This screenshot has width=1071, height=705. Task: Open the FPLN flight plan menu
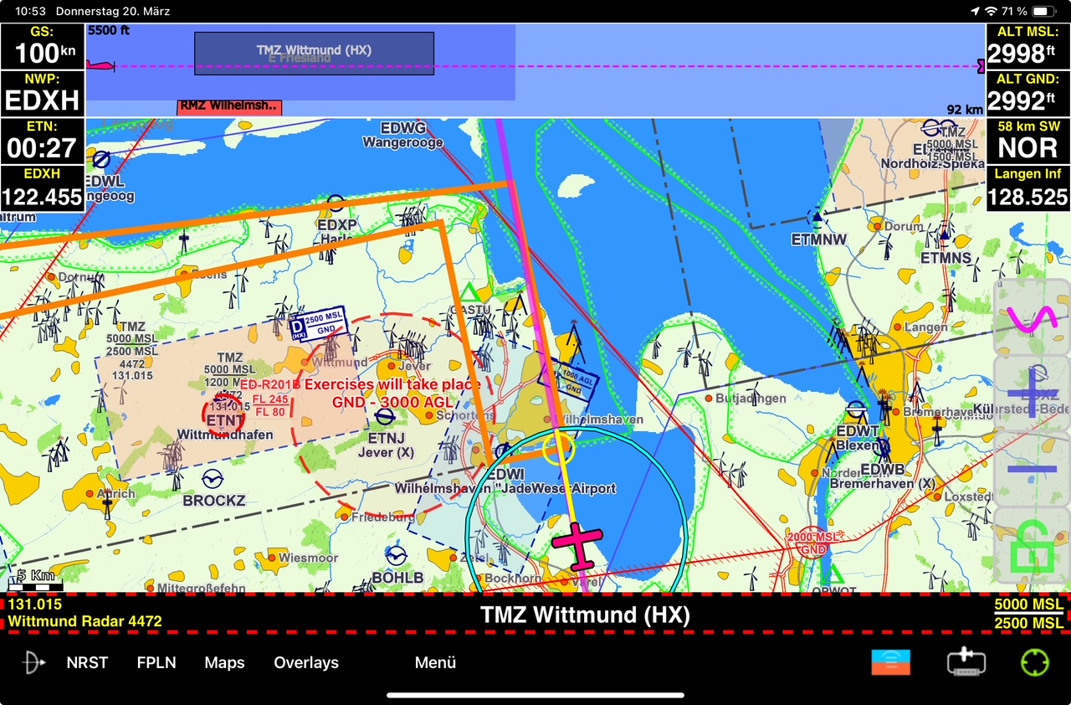pos(156,662)
